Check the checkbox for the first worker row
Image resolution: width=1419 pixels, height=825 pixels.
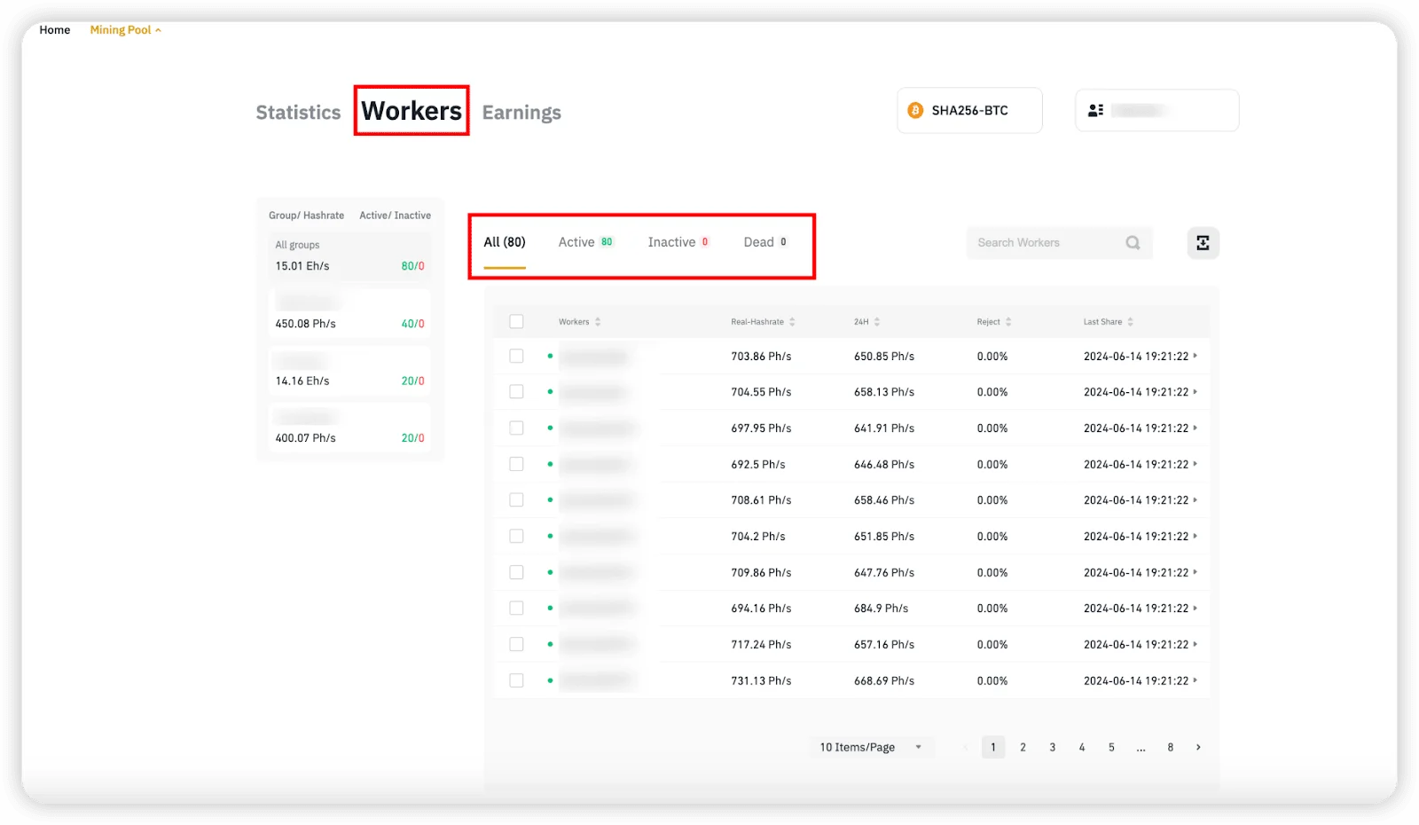point(516,356)
